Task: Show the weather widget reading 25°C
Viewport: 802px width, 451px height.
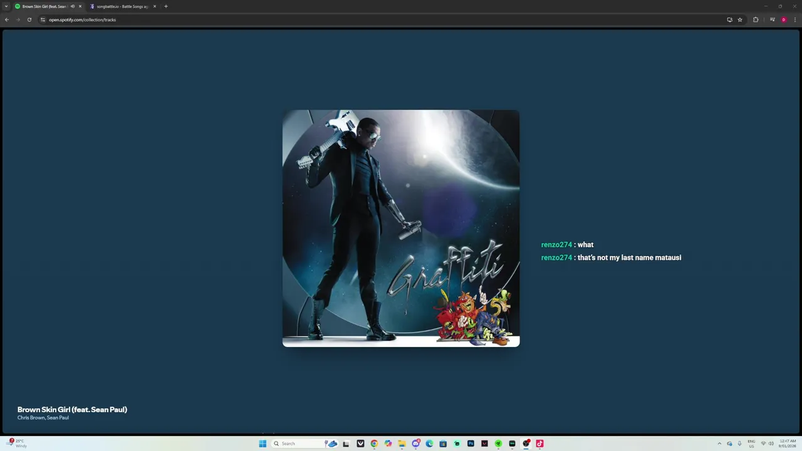Action: (x=17, y=443)
